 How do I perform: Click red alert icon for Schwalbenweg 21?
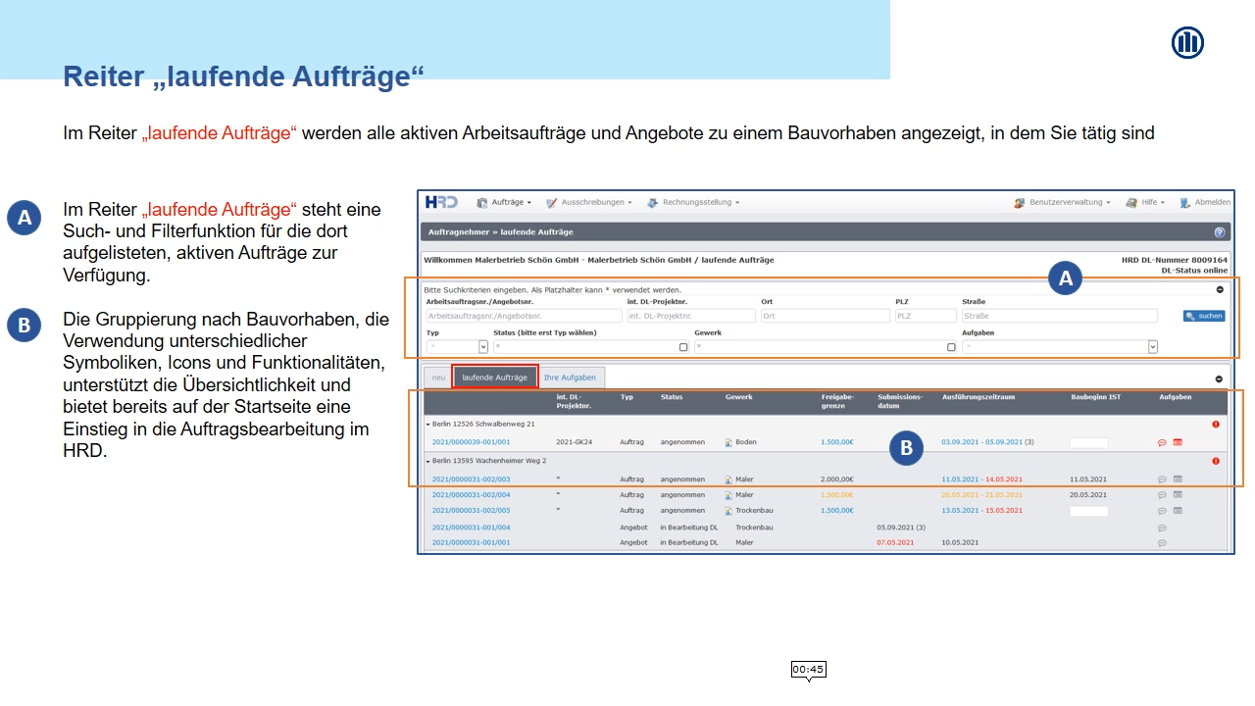tap(1216, 424)
